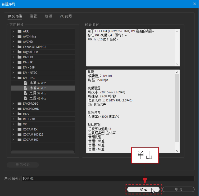Click the XDCAM HD422 folder icon

click(x=19, y=134)
